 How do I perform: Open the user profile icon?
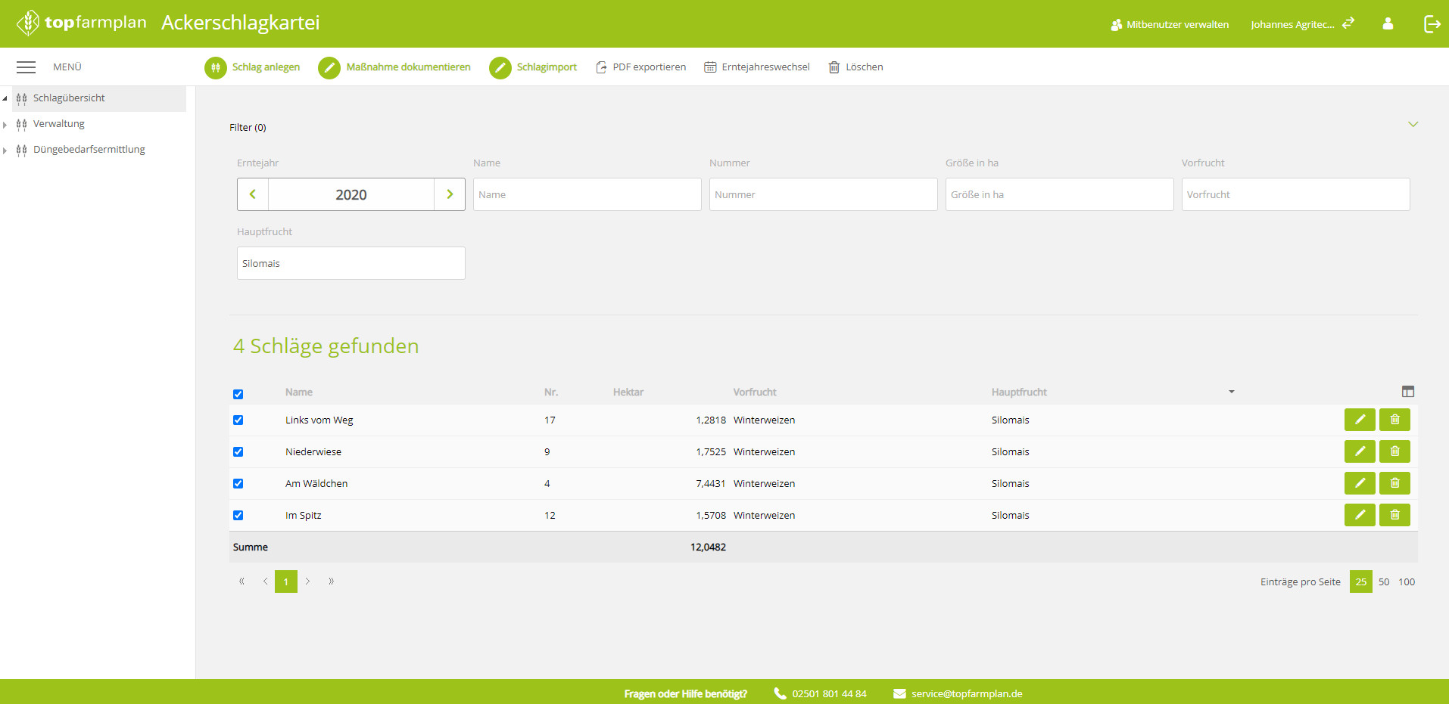click(1388, 24)
